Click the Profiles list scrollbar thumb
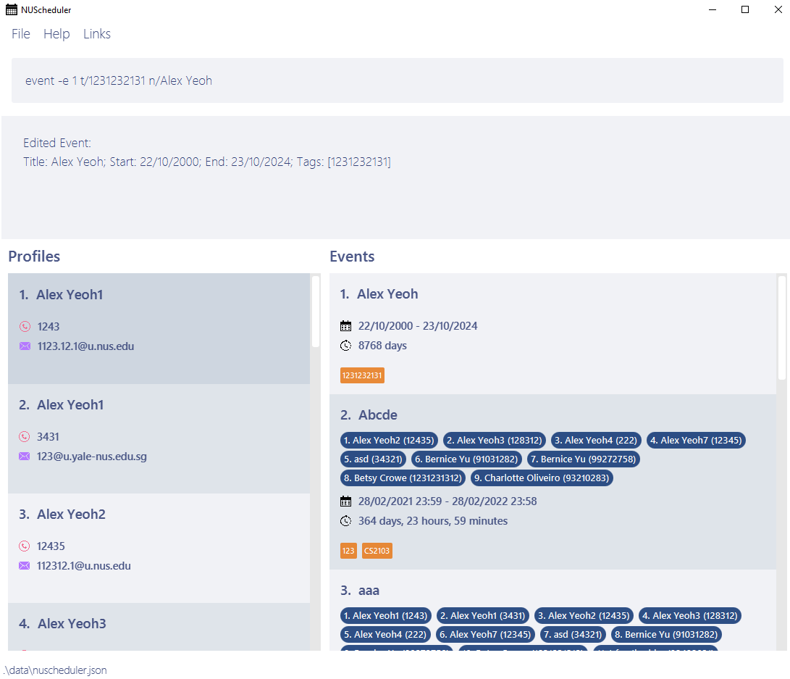 316,312
